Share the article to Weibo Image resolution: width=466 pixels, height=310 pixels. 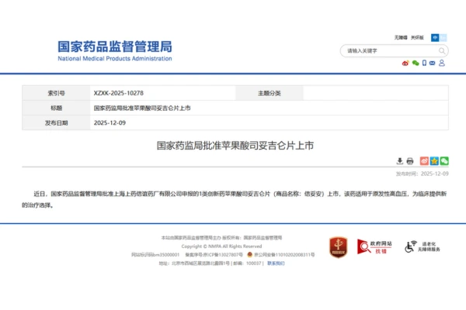(424, 161)
